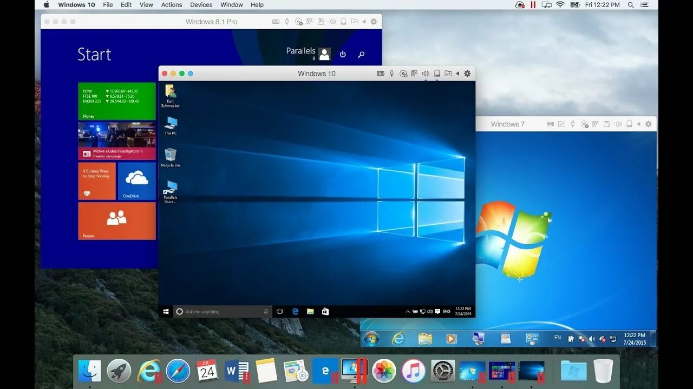693x389 pixels.
Task: Open Spotlight search in Mac menu bar
Action: point(631,5)
